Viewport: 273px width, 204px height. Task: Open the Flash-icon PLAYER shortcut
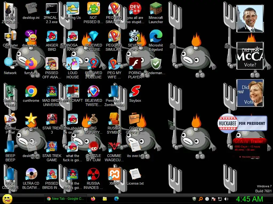(135, 68)
